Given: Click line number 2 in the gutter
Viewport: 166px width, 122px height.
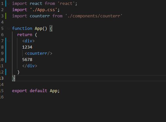Looking at the screenshot, I should tap(2, 10).
